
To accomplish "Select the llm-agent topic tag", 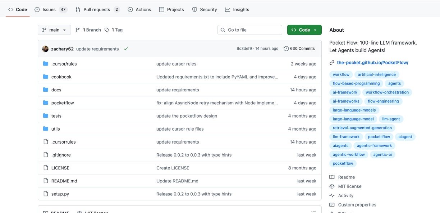I will click(x=391, y=119).
